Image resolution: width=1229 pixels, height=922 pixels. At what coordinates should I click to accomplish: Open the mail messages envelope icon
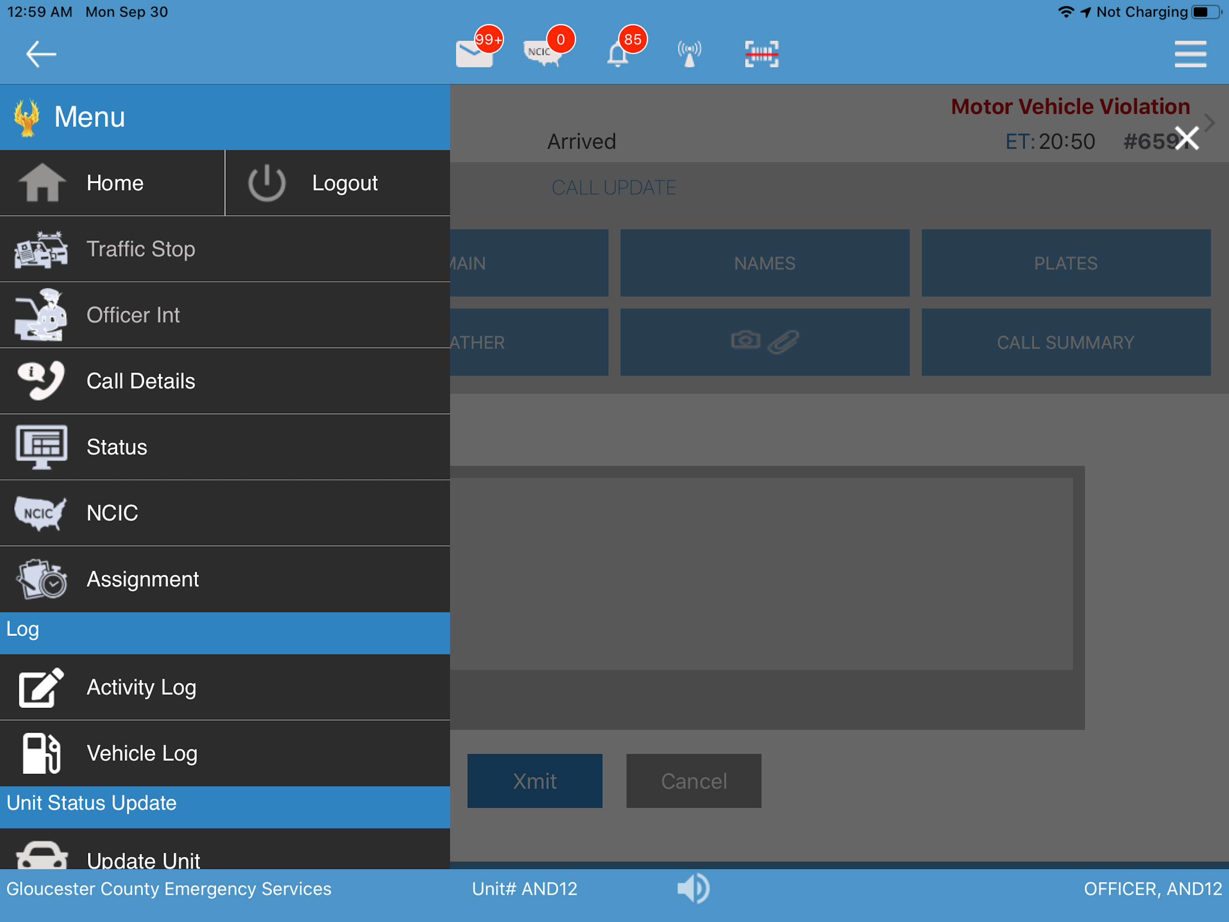475,54
